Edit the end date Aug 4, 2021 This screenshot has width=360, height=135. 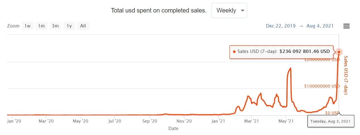point(320,26)
